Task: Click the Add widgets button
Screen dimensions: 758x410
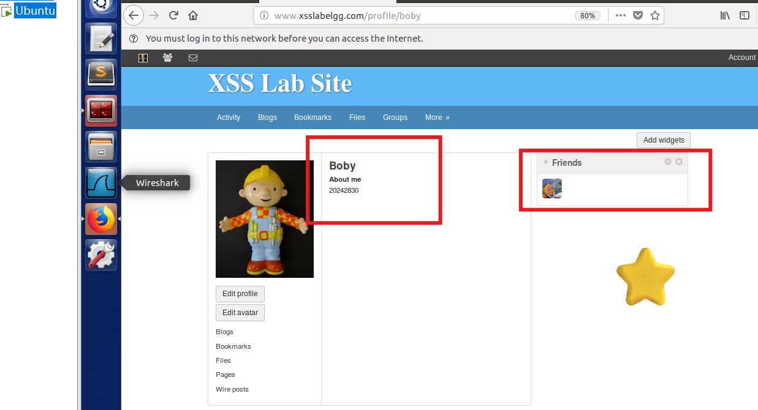Action: click(664, 140)
